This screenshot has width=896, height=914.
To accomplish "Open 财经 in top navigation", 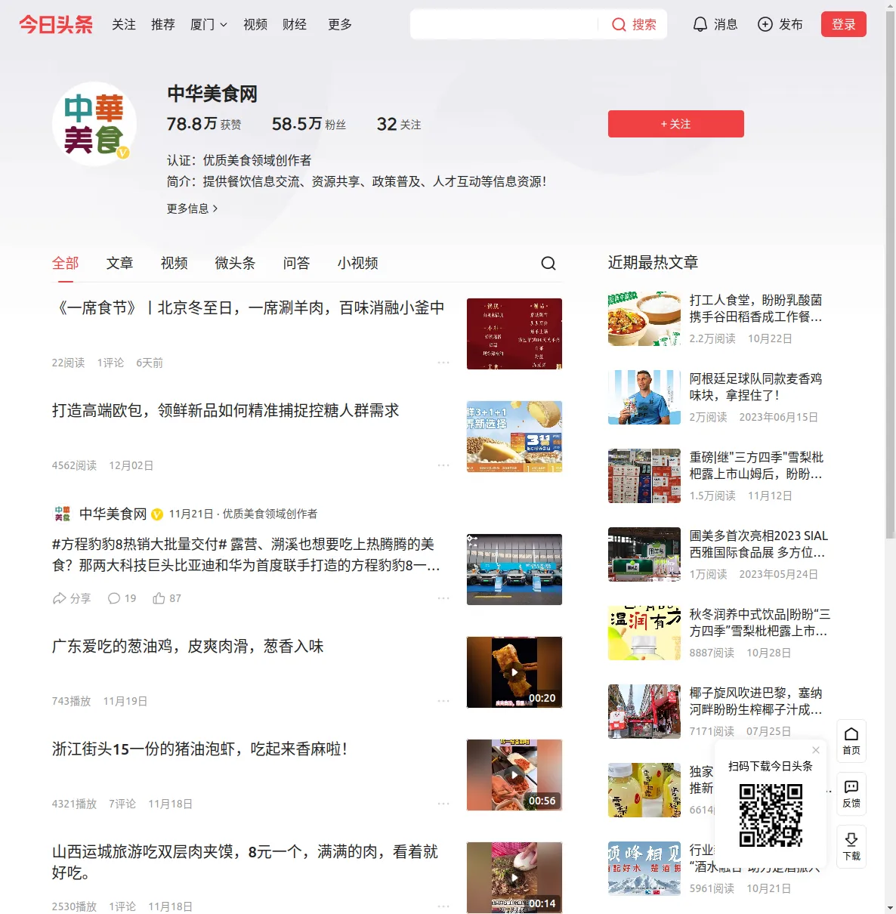I will pos(295,24).
